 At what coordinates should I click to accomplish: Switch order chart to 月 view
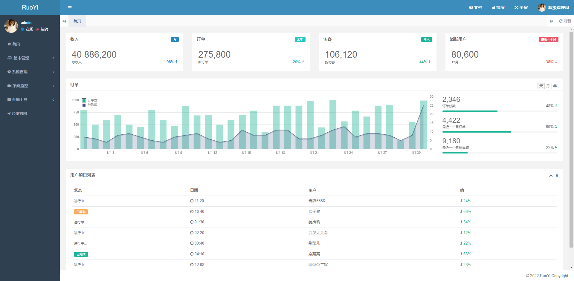(548, 86)
